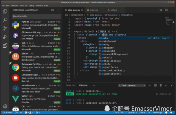Open errors and warnings count
This screenshot has width=176, height=115.
(x=29, y=113)
